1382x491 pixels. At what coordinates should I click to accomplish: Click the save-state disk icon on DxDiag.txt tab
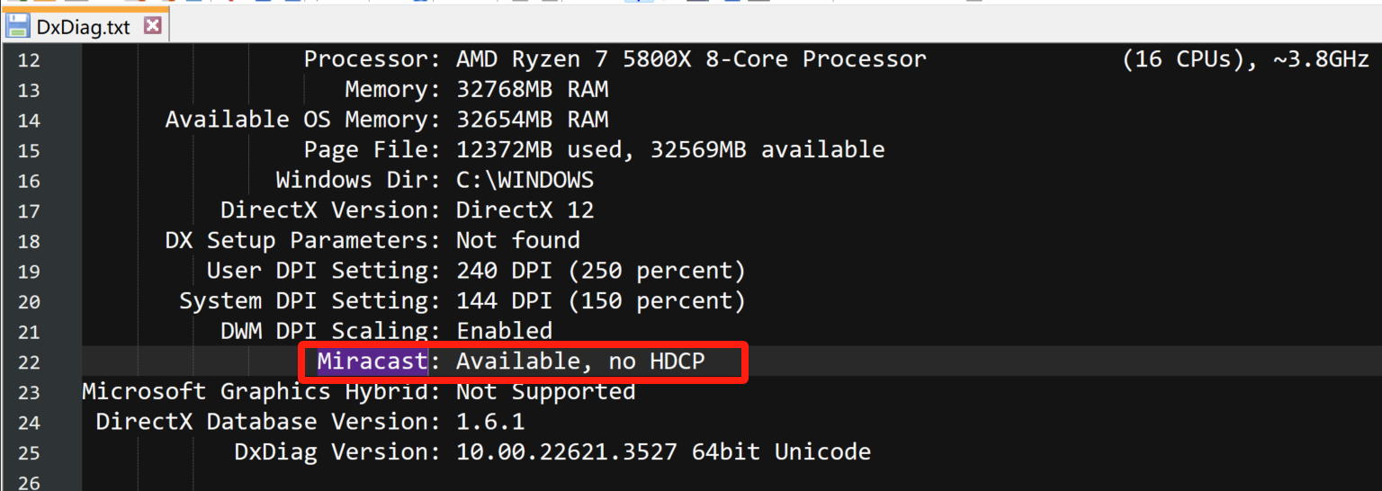(18, 26)
